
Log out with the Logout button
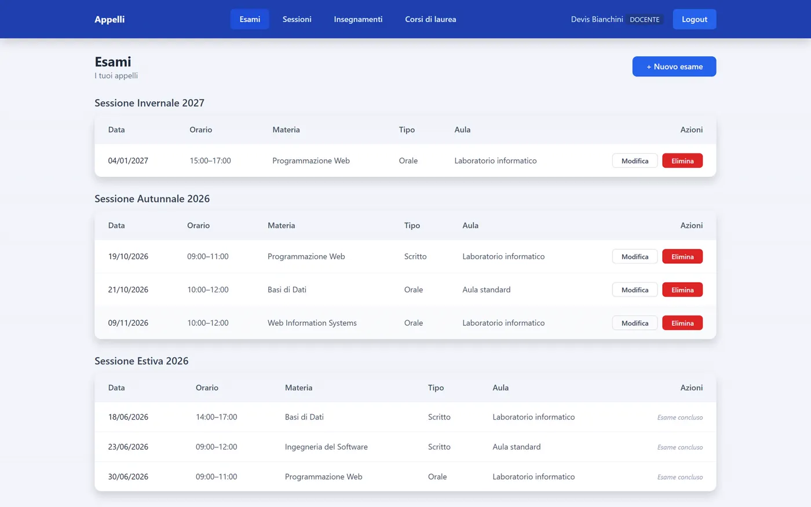[695, 19]
